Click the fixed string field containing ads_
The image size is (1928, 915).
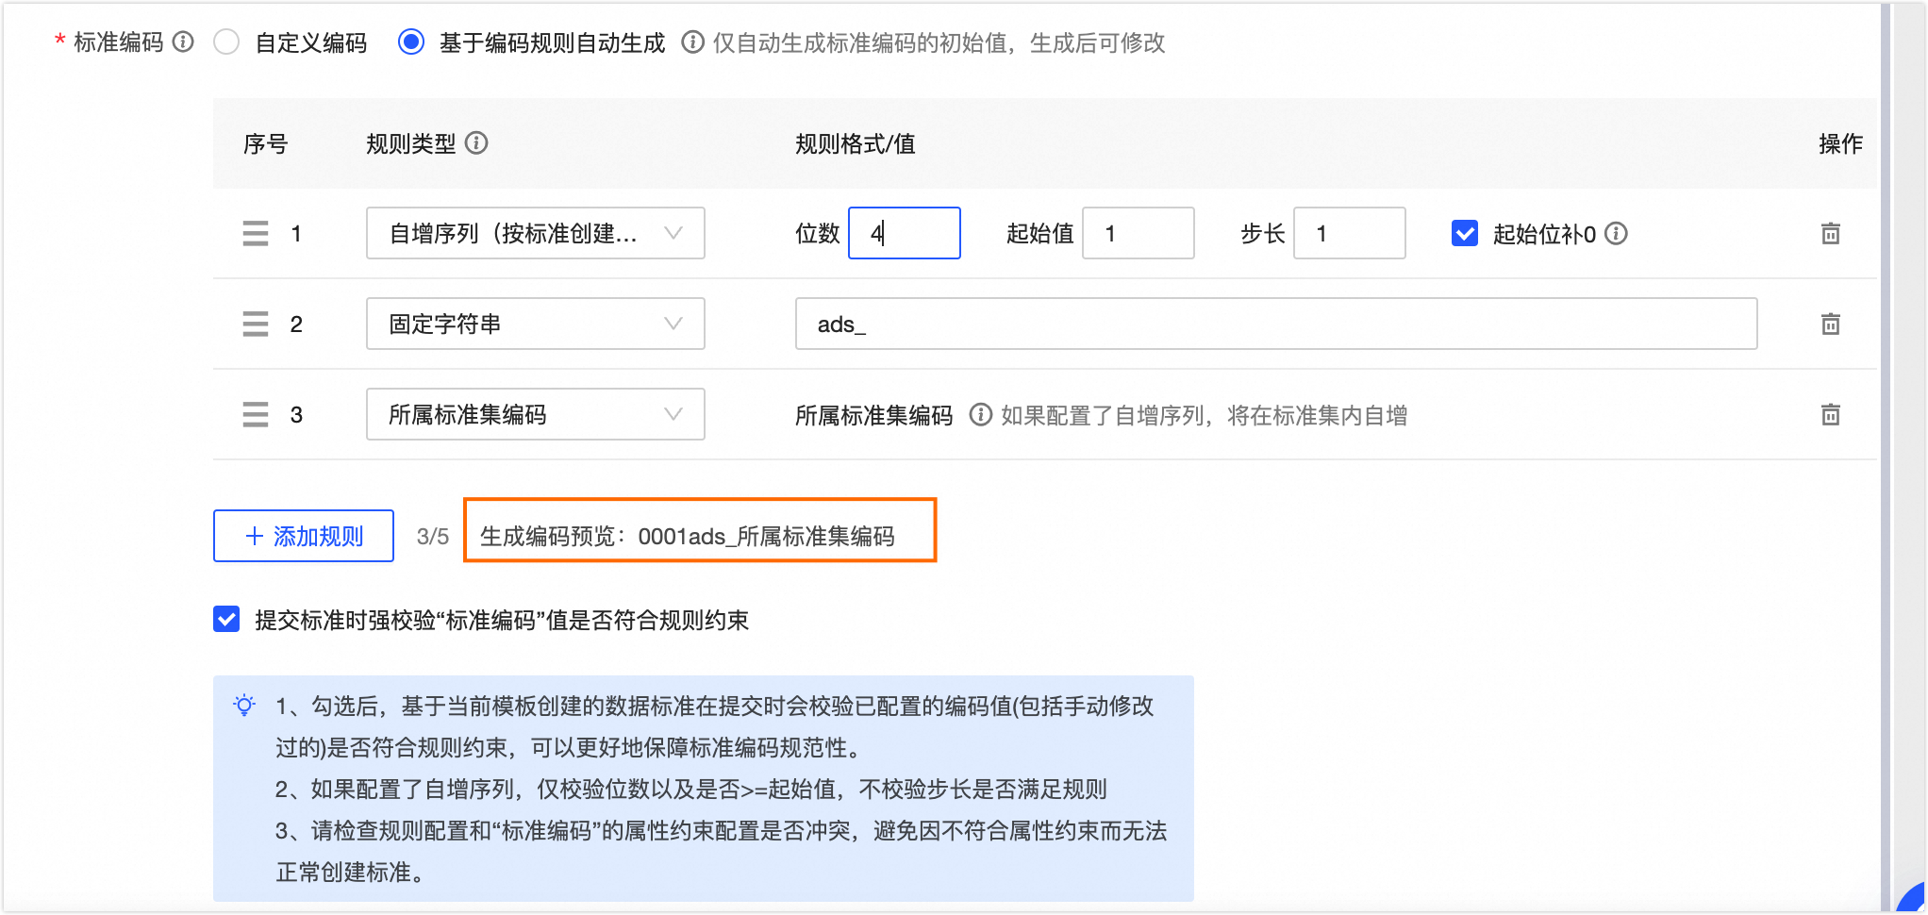coord(1276,324)
